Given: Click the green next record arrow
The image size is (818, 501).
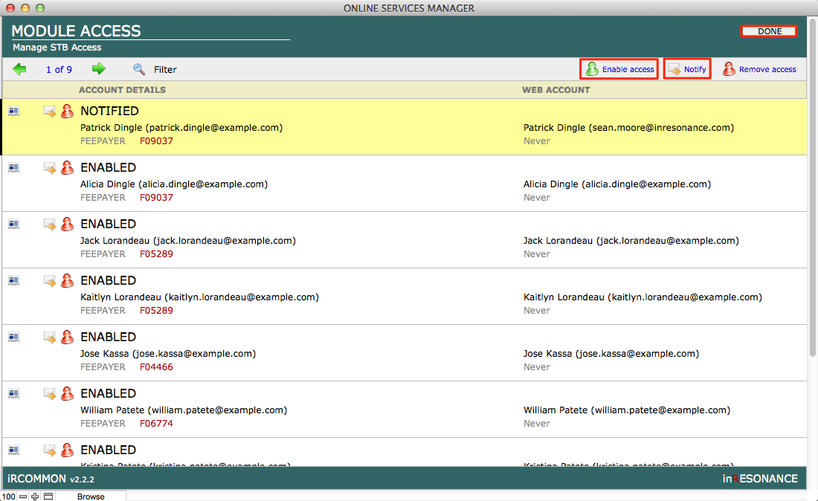Looking at the screenshot, I should [98, 69].
